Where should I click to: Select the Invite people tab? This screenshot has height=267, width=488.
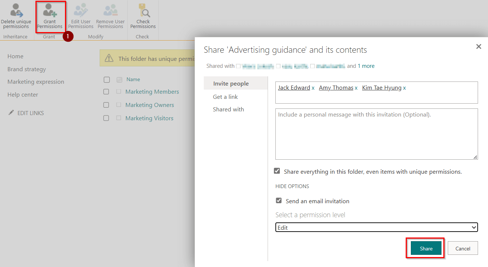click(236, 83)
